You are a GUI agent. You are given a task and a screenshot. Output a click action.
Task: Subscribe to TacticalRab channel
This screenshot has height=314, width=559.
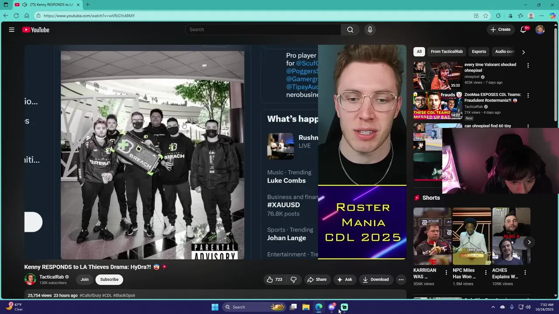pyautogui.click(x=109, y=280)
